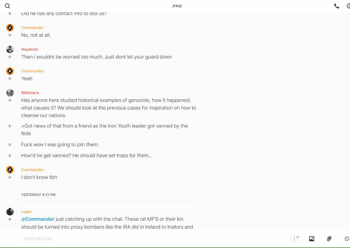Click the /FKD/ conversation title
350x248 pixels.
coord(177,6)
